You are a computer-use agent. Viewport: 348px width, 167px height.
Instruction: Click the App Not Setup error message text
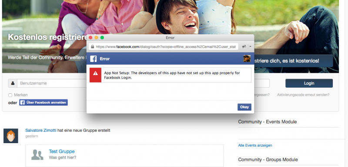[x=172, y=75]
